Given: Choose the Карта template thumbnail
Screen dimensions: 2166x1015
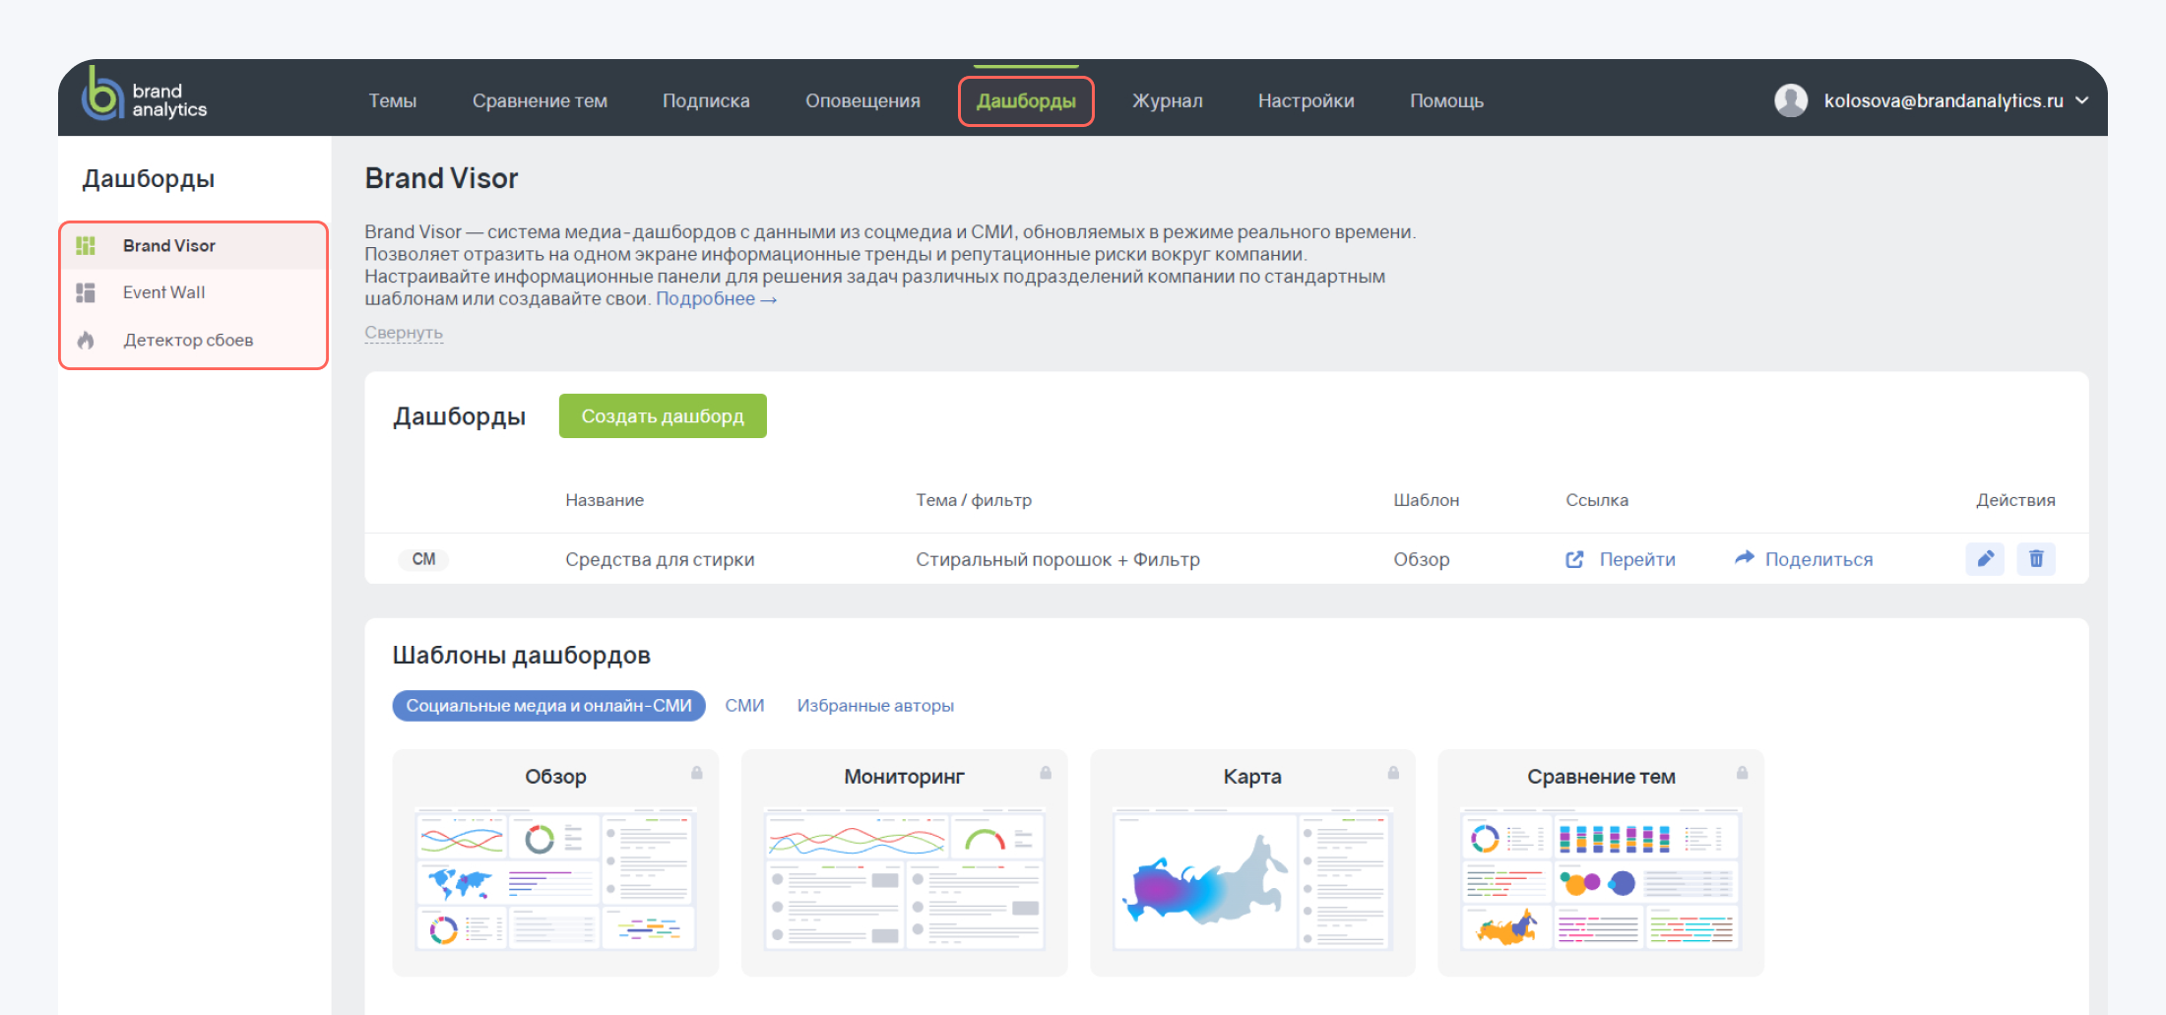Looking at the screenshot, I should coord(1252,879).
